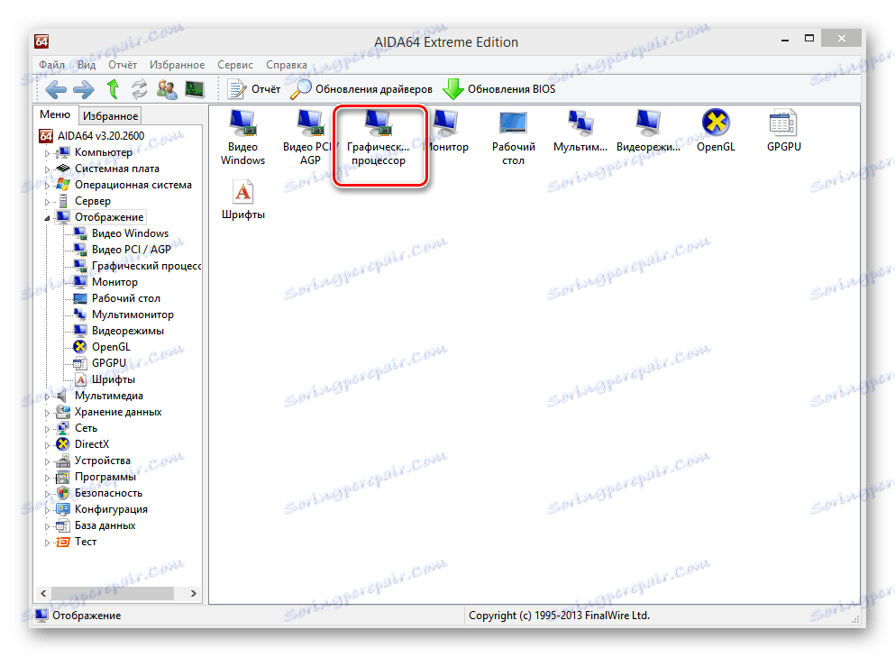The image size is (895, 657).
Task: Open the Видеорежимы icon in the right pane
Action: tap(648, 132)
